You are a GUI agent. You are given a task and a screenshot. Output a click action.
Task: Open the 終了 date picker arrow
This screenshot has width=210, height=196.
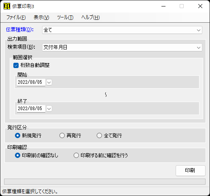coord(49,109)
